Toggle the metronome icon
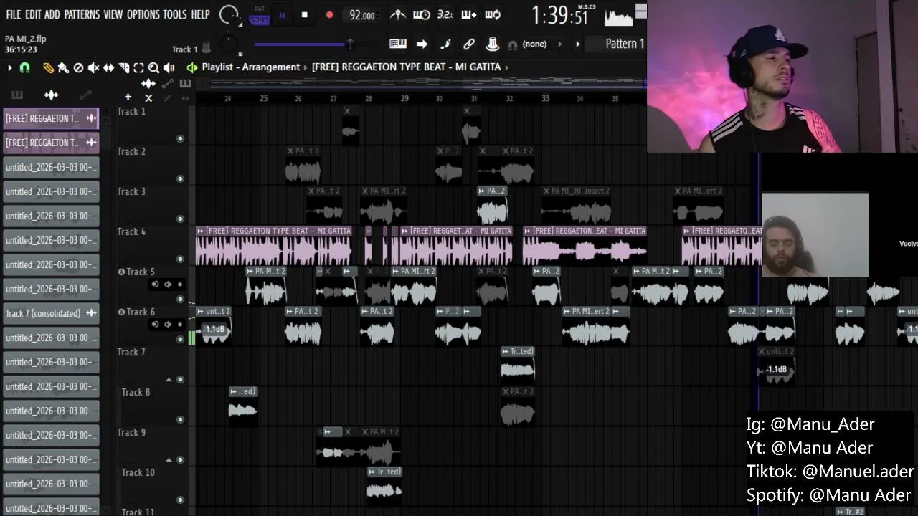The width and height of the screenshot is (918, 516). pyautogui.click(x=397, y=14)
